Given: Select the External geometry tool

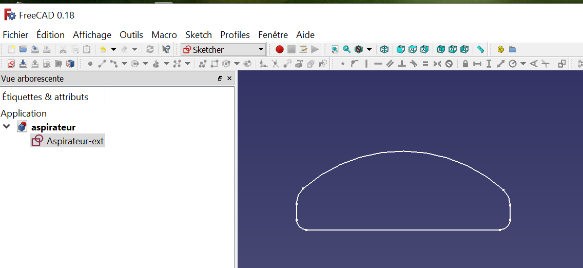Looking at the screenshot, I should point(299,64).
